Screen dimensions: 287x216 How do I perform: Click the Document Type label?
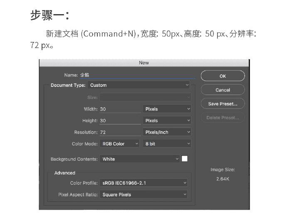68,85
